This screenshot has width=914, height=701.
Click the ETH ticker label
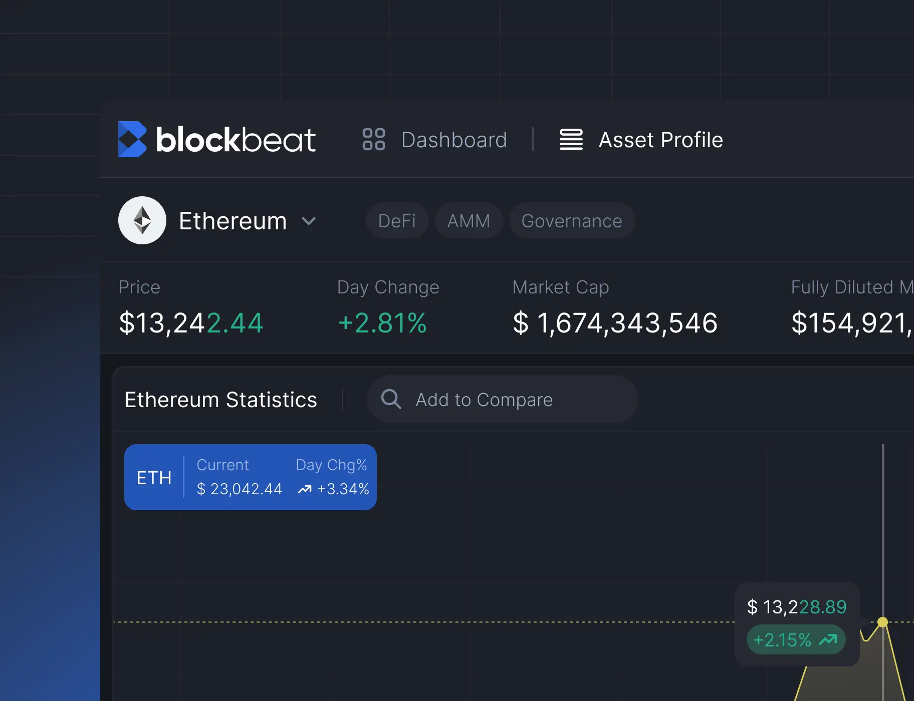154,478
